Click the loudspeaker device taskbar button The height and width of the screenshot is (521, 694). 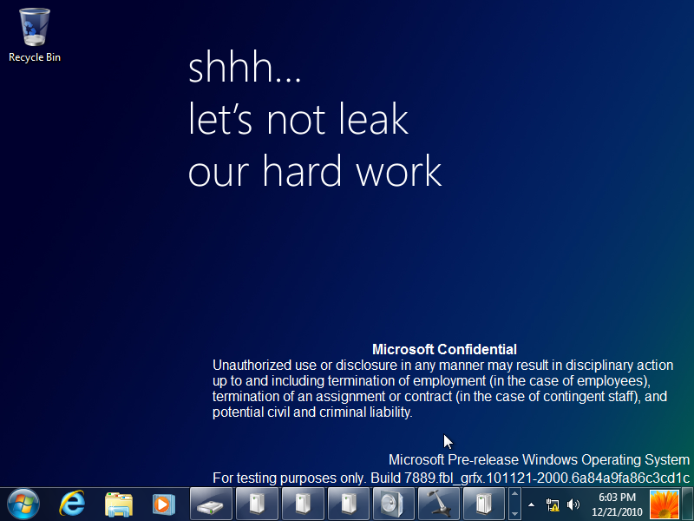click(394, 505)
